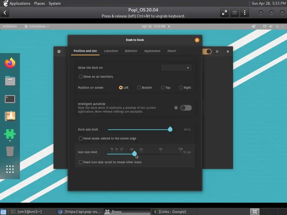
Task: Open the Applications menu
Action: pyautogui.click(x=20, y=3)
